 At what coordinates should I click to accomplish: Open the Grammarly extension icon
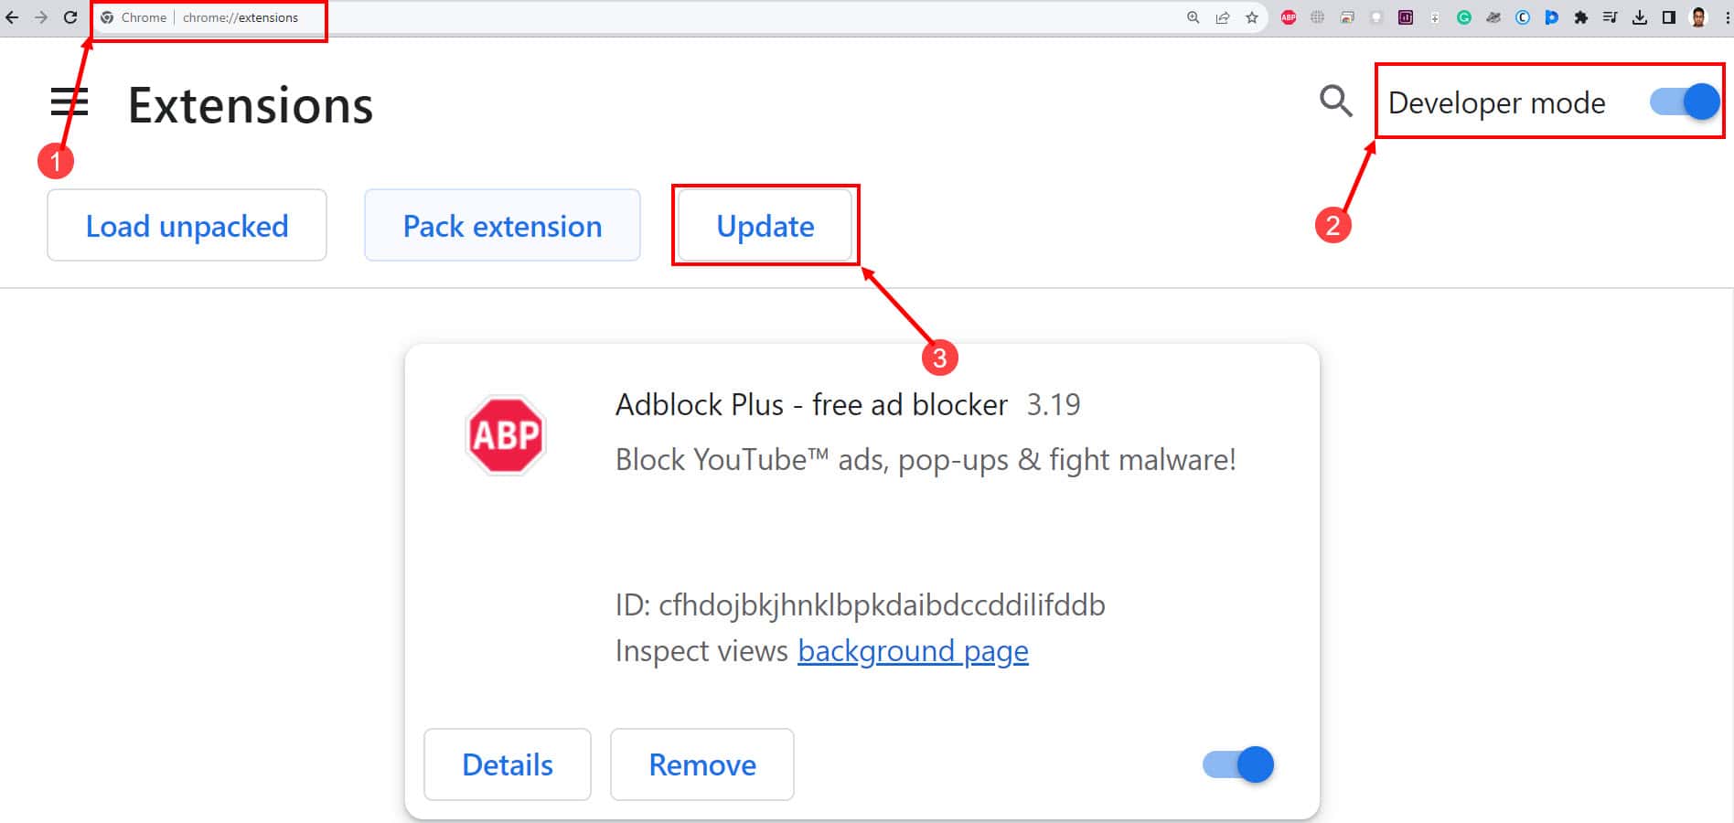coord(1464,17)
